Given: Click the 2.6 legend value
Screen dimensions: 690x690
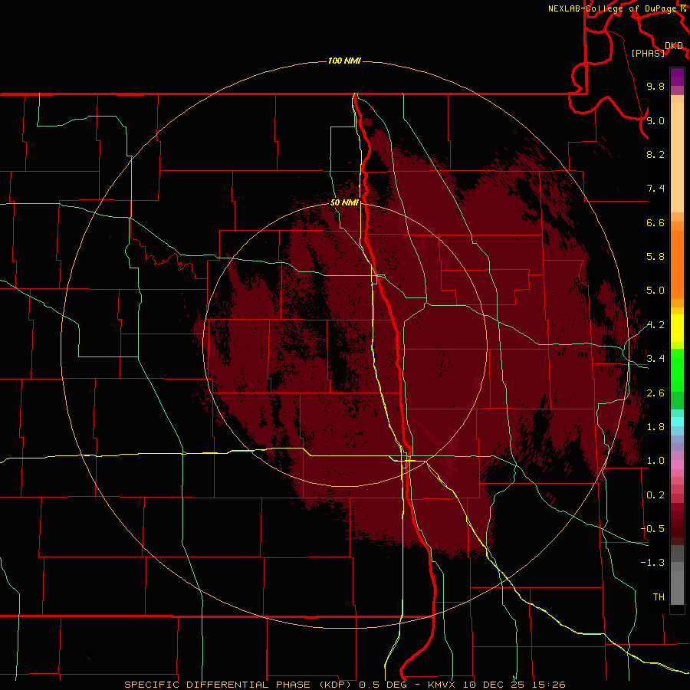Looking at the screenshot, I should pos(655,393).
